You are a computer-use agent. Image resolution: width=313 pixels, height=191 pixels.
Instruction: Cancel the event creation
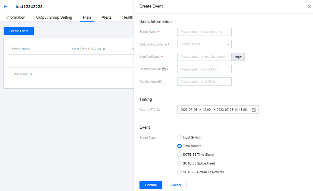[x=176, y=185]
